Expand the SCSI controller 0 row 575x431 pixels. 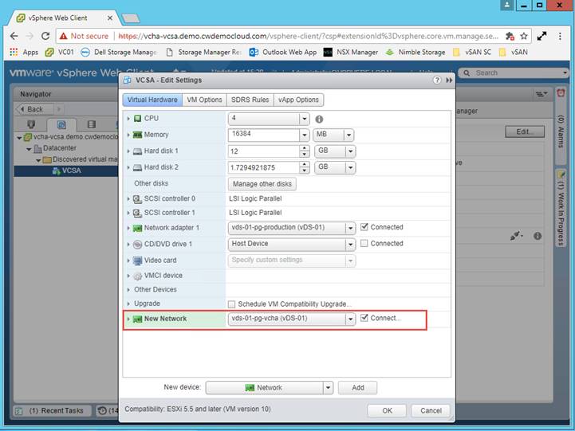[128, 198]
